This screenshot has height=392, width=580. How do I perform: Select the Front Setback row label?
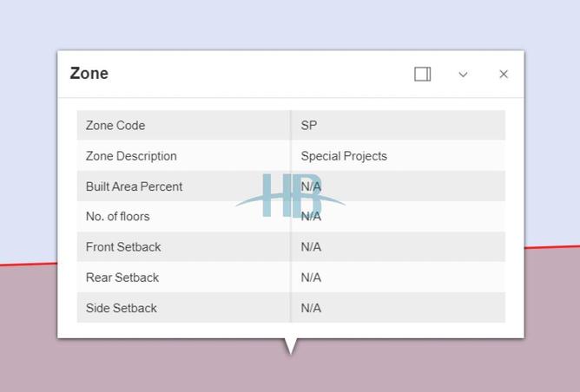coord(123,247)
